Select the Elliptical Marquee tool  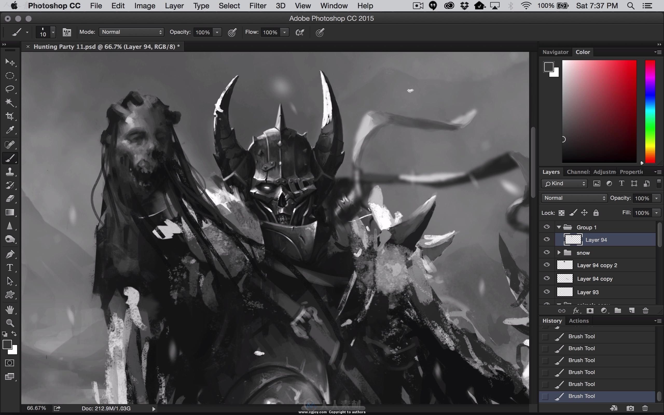point(10,76)
